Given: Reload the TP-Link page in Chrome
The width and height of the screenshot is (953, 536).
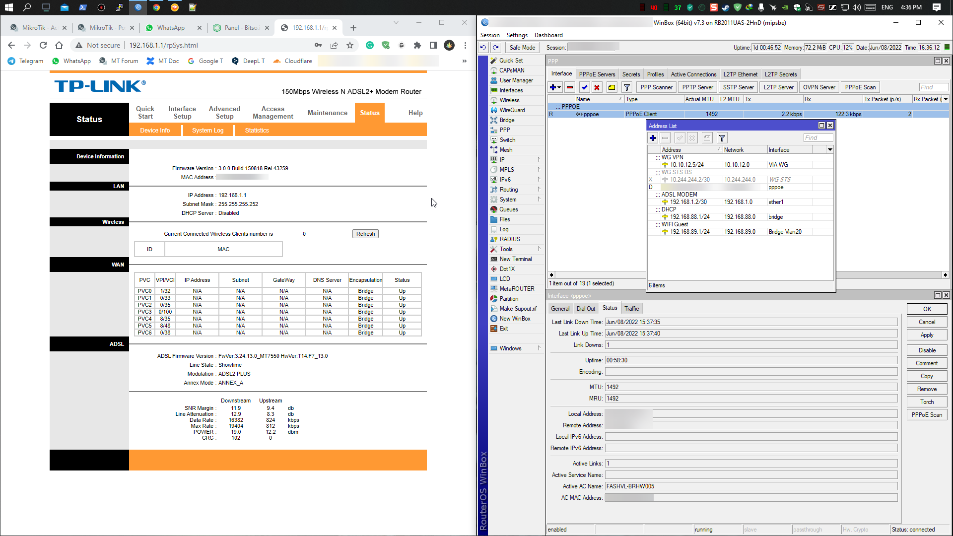Looking at the screenshot, I should 43,45.
